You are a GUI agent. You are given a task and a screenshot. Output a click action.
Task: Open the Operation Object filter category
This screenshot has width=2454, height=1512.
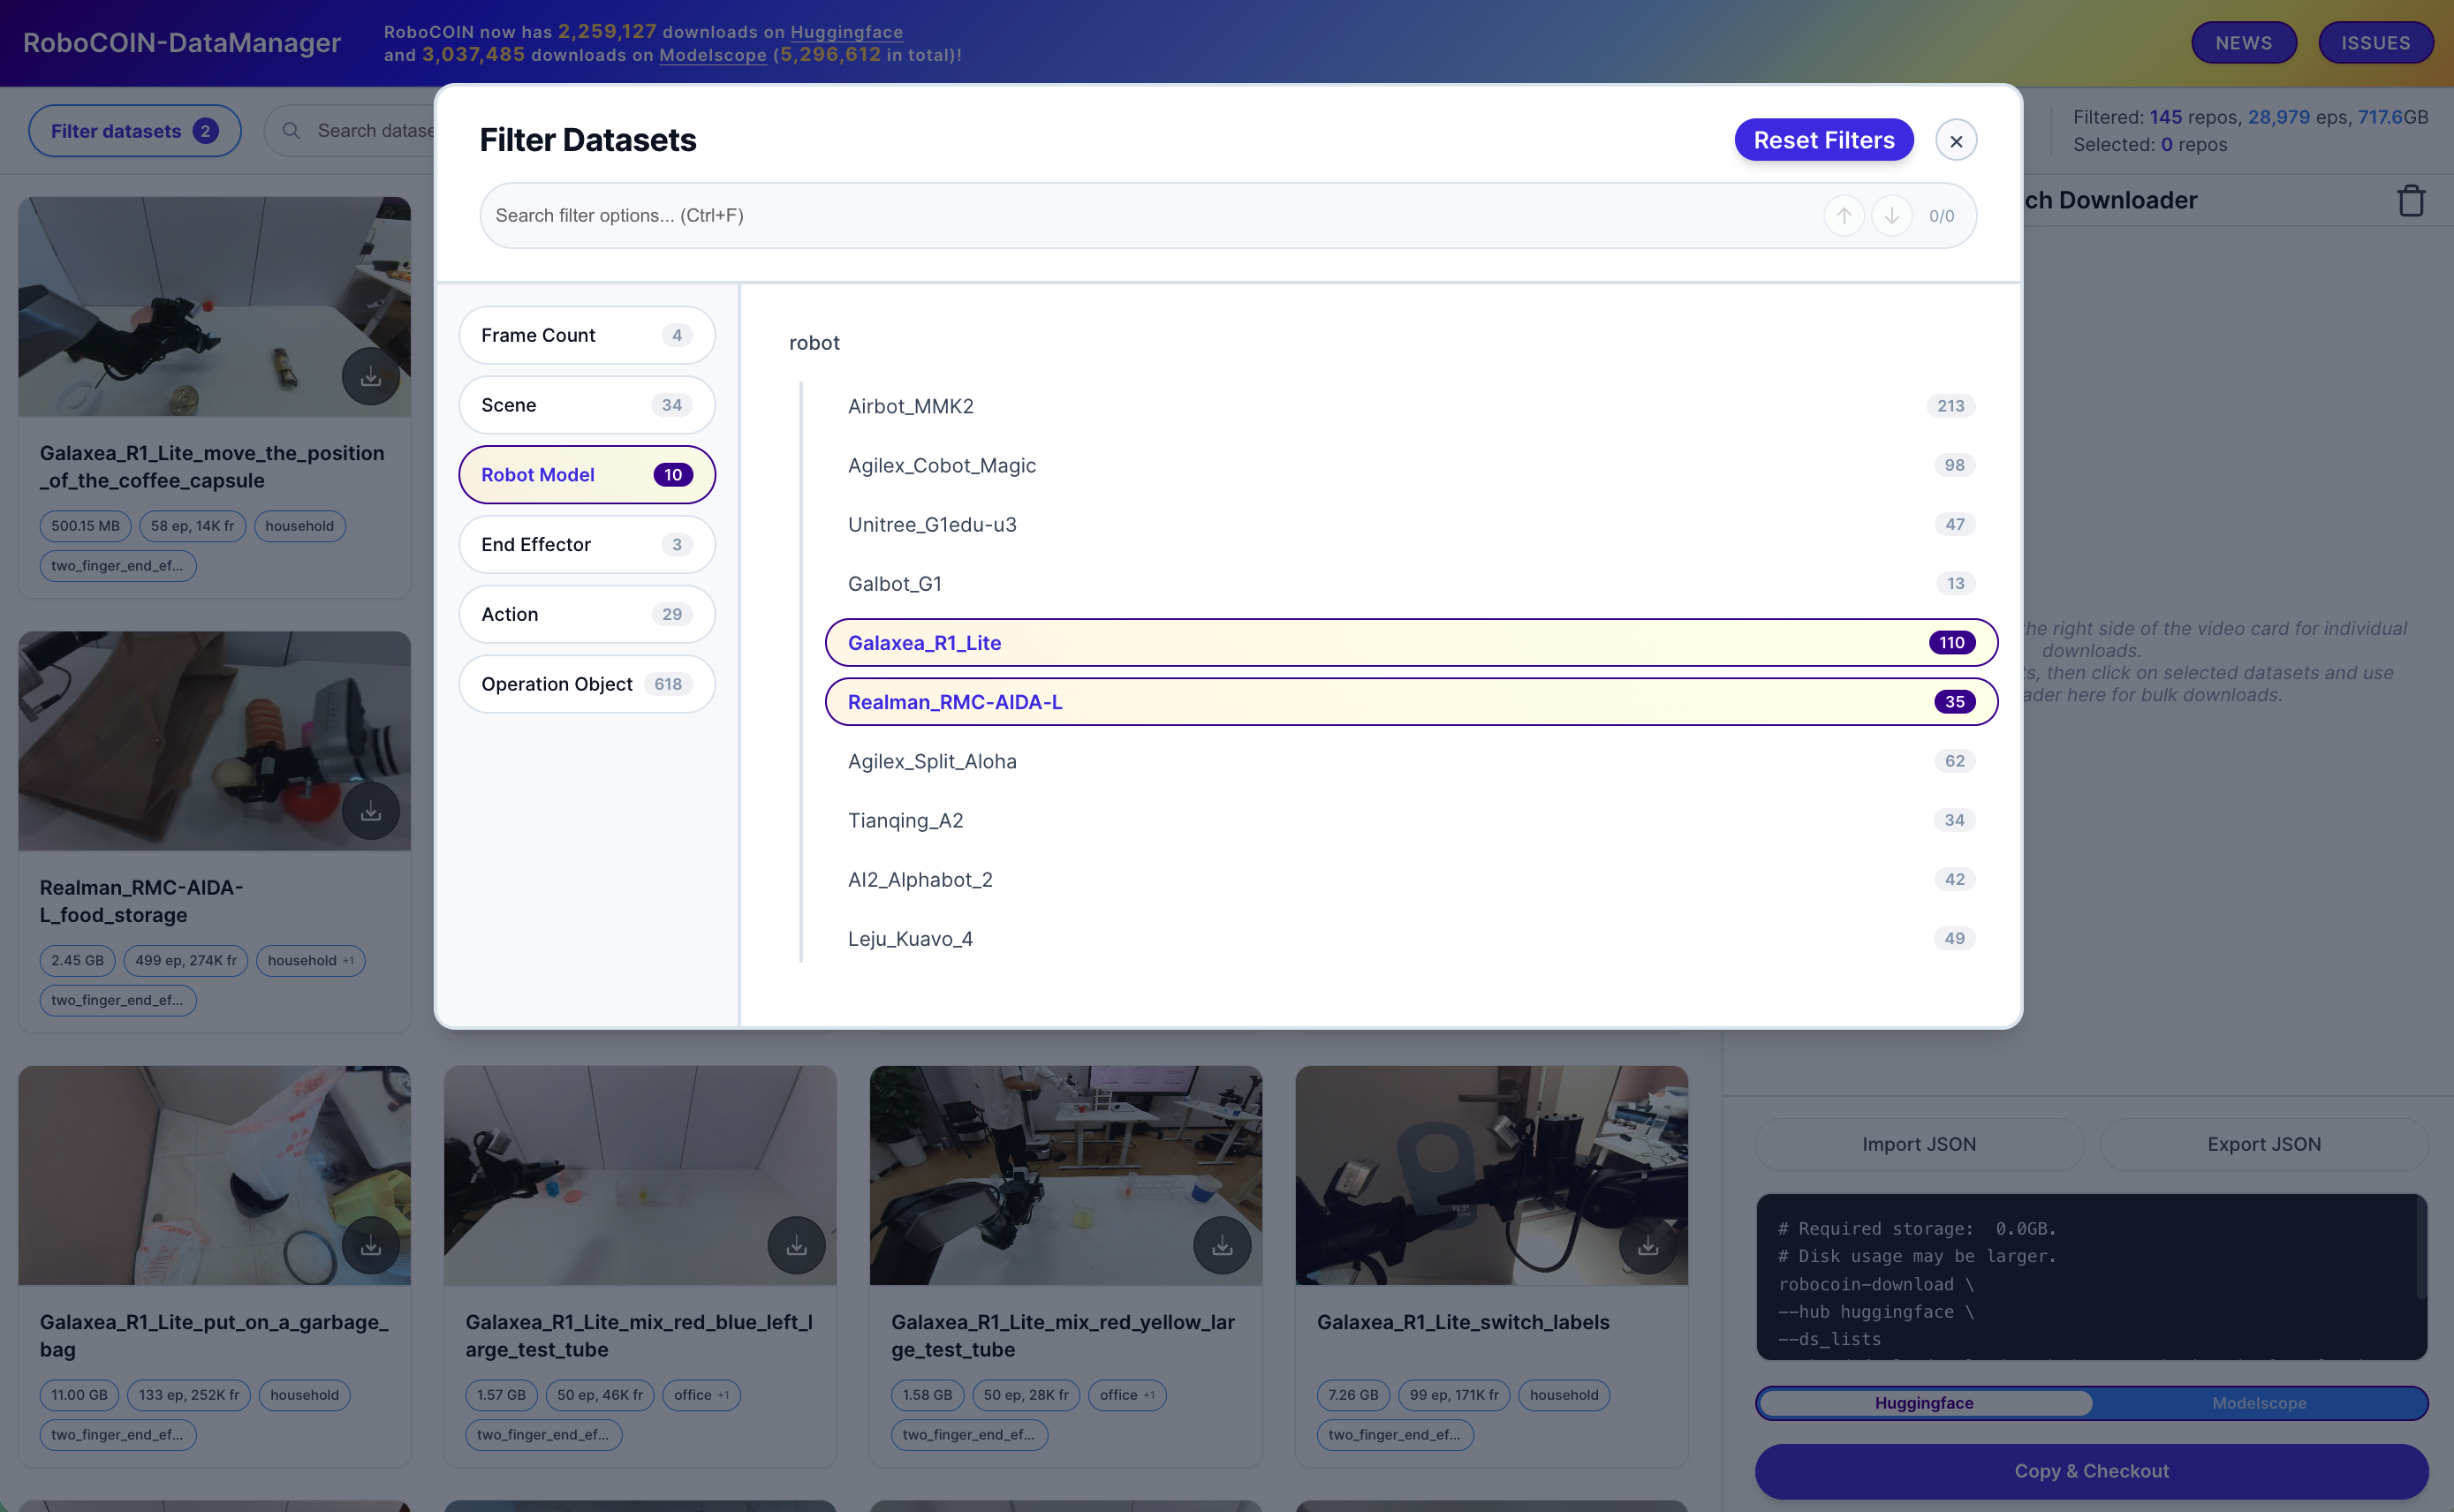(587, 683)
